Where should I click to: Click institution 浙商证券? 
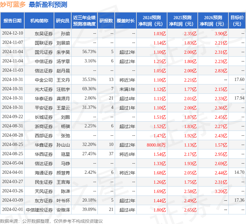click(x=44, y=126)
